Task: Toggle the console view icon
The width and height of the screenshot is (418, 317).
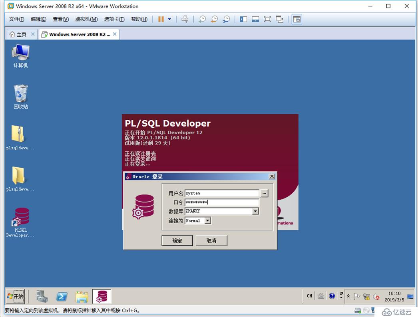Action: (297, 19)
